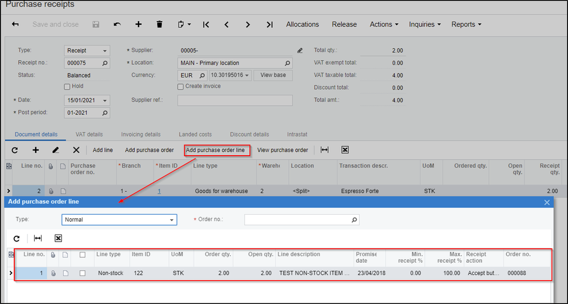Refresh the Add purchase order line dialog grid
This screenshot has height=304, width=568.
coord(16,238)
